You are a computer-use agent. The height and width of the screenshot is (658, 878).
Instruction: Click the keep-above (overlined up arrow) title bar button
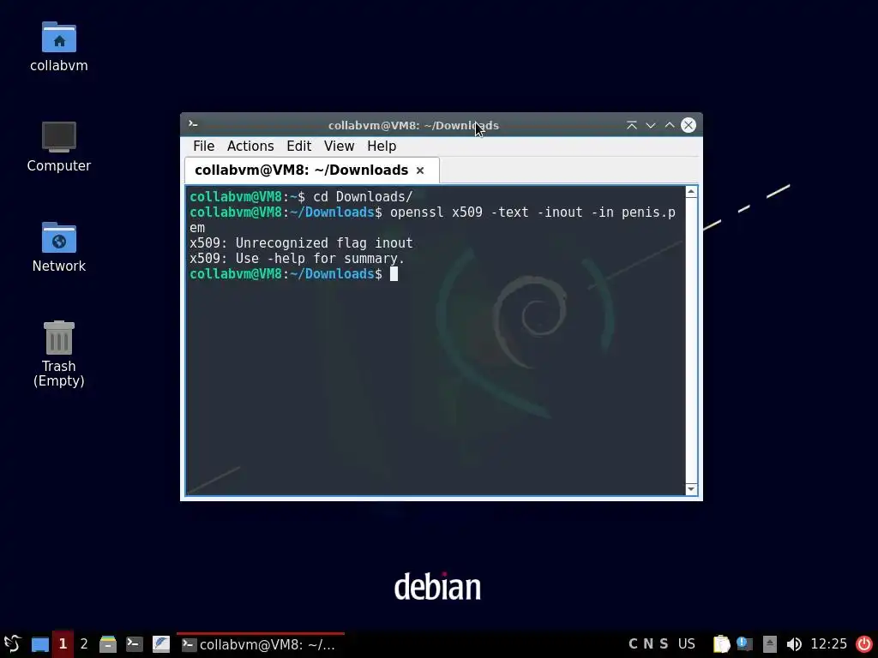632,125
